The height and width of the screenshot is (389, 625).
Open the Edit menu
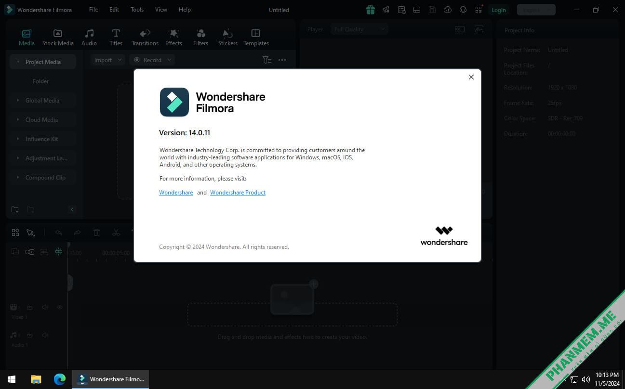click(114, 10)
